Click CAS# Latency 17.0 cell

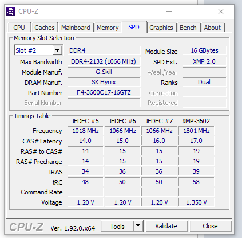[x=196, y=141]
